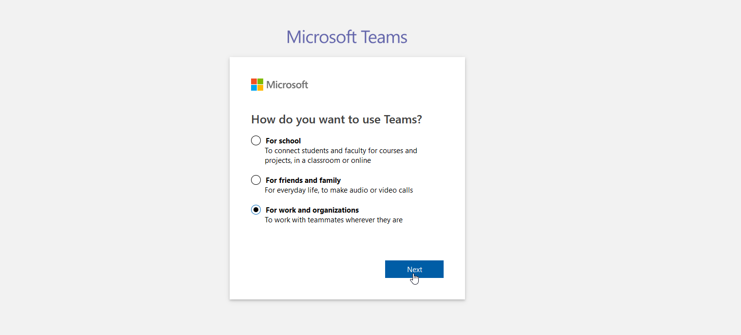
Task: Click the Microsoft Teams title
Action: coord(347,37)
